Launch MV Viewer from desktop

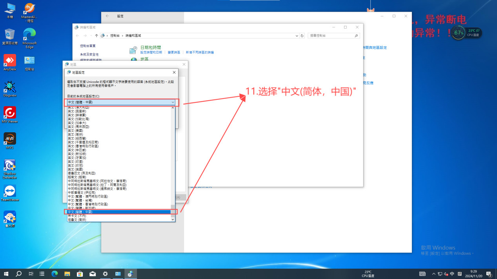point(10,113)
